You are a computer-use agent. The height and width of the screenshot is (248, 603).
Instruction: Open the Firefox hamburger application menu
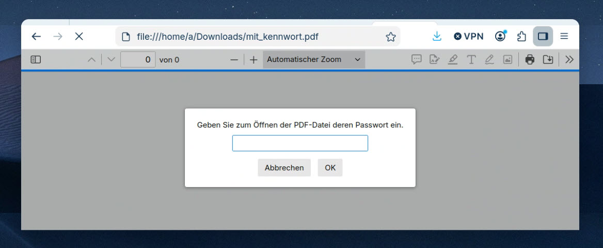point(564,36)
